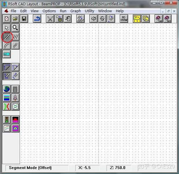The image size is (179, 174).
Task: Select the straight segment tool
Action: 7,37
